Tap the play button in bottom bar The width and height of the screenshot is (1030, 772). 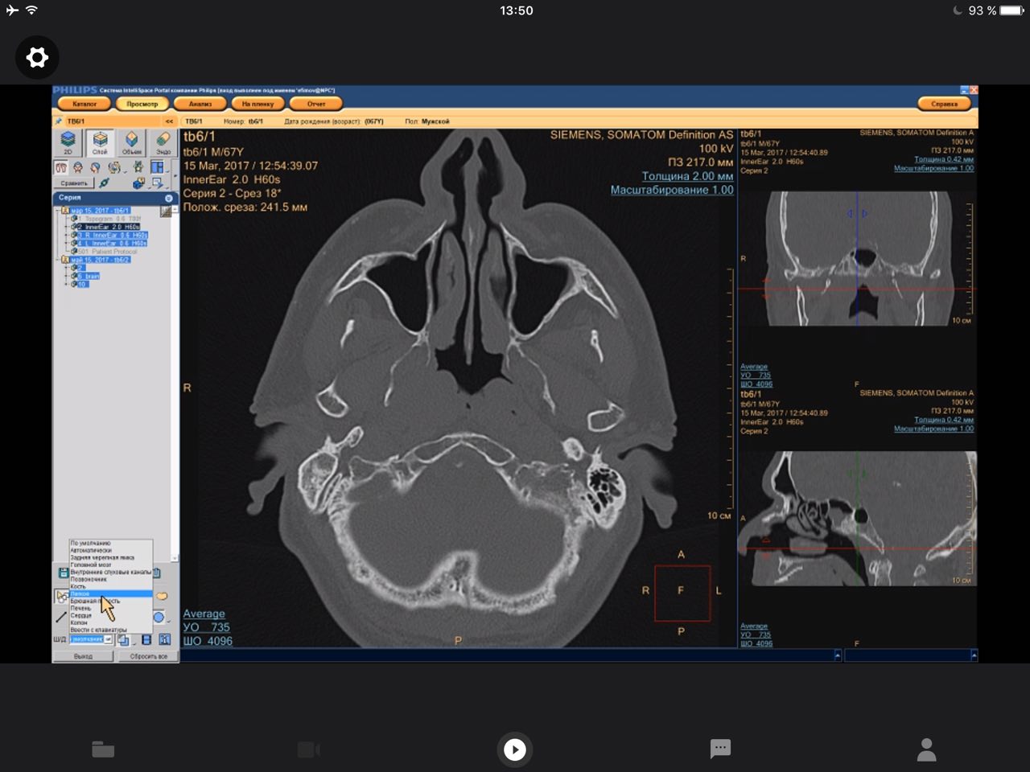[x=515, y=749]
